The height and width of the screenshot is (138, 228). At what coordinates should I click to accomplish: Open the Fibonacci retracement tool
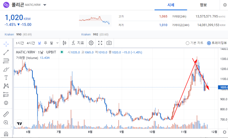pyautogui.click(x=6, y=61)
